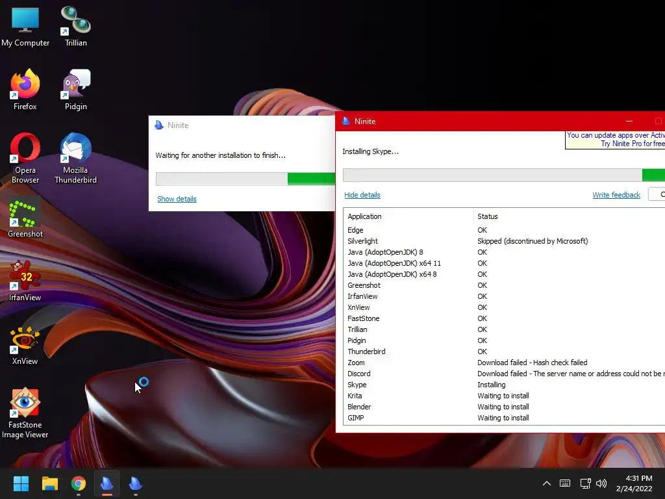Select the Krita row in the list

tap(505, 396)
